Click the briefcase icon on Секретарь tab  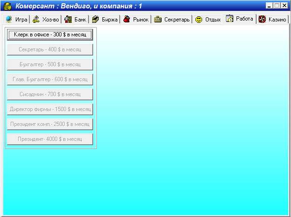point(158,19)
